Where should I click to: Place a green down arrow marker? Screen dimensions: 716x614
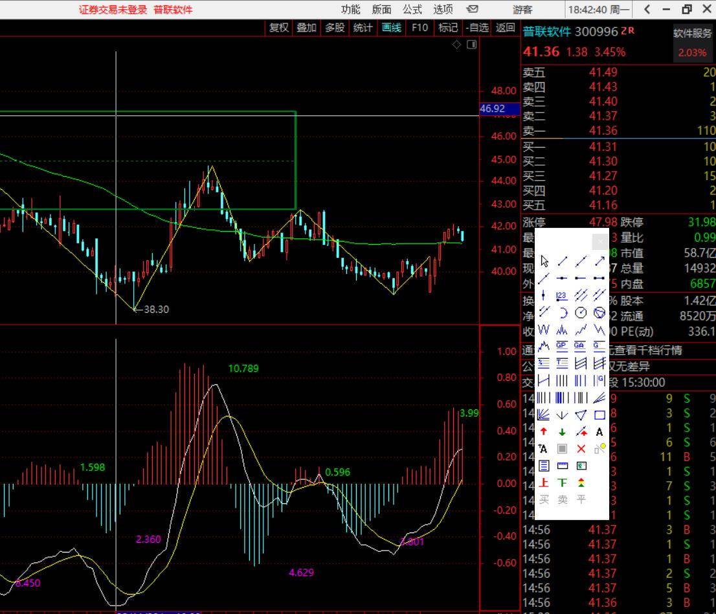[562, 432]
